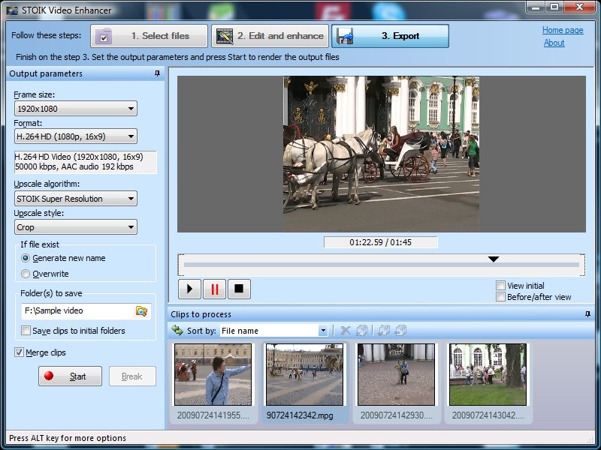Open the Frame size dropdown
Screen dimensions: 601x450
coord(76,109)
